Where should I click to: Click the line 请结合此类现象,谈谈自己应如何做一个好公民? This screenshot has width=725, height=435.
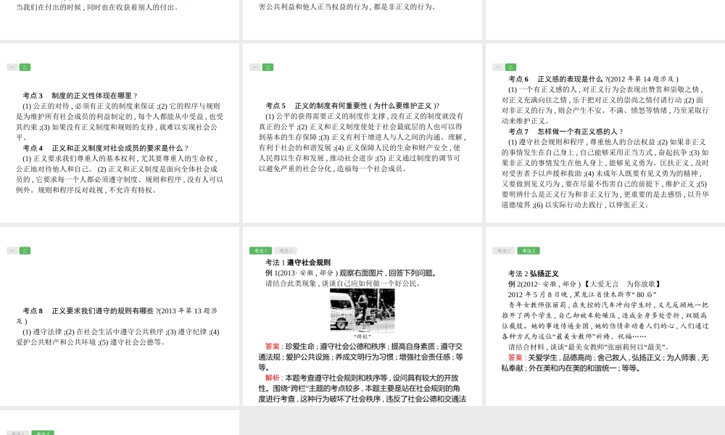click(x=343, y=283)
